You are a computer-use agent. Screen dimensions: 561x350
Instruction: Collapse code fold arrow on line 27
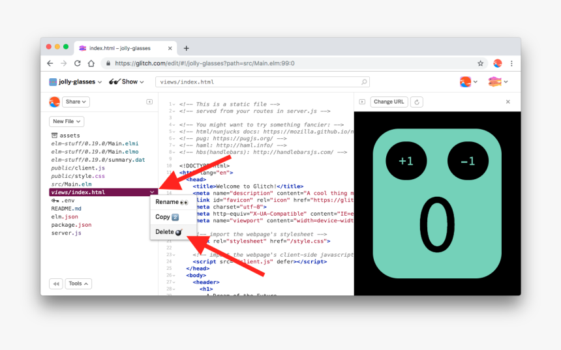pyautogui.click(x=174, y=282)
